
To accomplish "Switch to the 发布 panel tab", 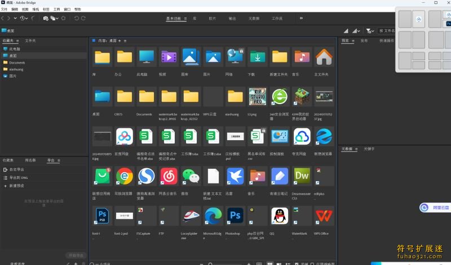I will [364, 41].
